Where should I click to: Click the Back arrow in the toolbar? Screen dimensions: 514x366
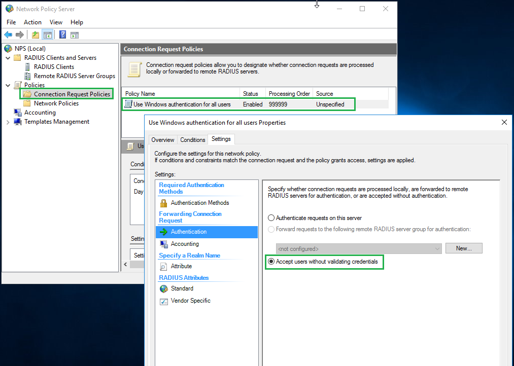click(8, 34)
